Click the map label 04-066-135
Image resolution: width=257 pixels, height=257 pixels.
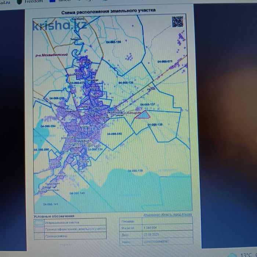coord(113,42)
